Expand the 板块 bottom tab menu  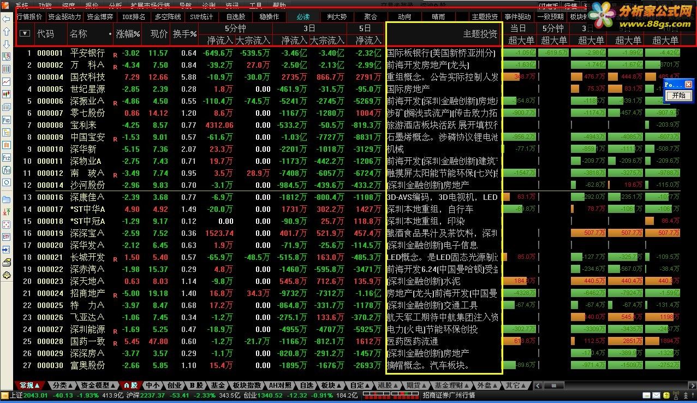[x=331, y=386]
